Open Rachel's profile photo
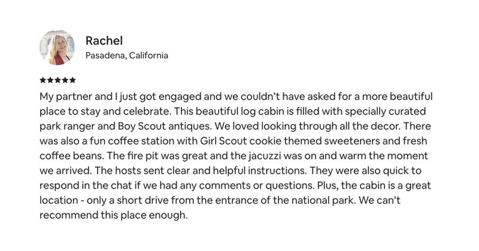The width and height of the screenshot is (479, 251). (57, 47)
